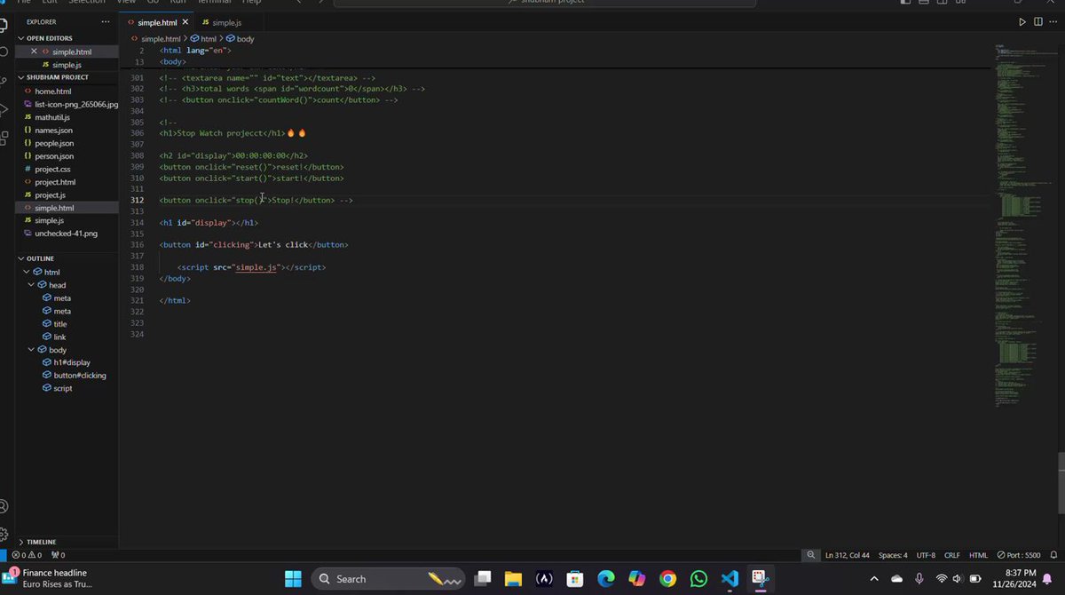Click the taskbar Search box
The image size is (1065, 595).
point(389,579)
